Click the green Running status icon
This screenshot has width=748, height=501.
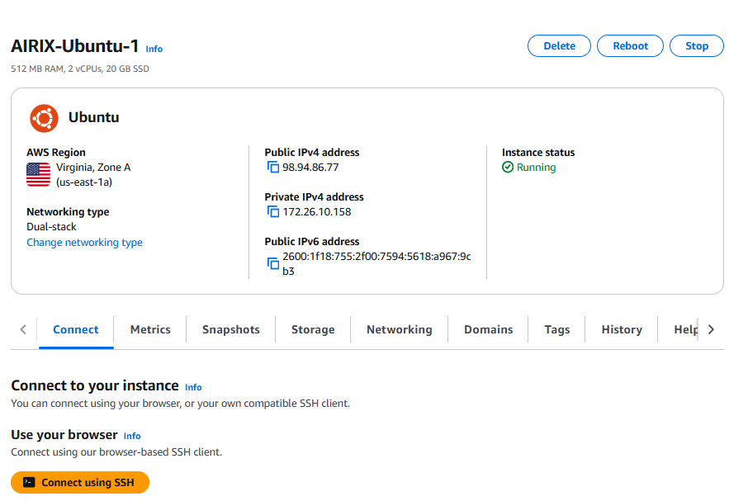[507, 167]
